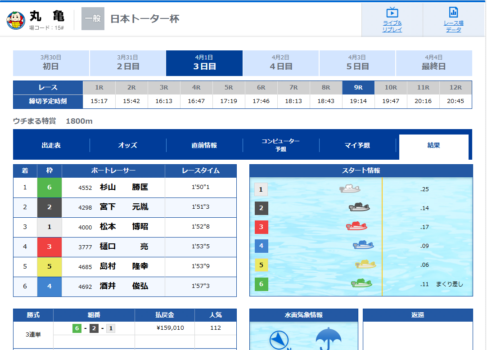Click lane number 6 badge in スタート情報
This screenshot has width=487, height=350.
click(x=261, y=284)
